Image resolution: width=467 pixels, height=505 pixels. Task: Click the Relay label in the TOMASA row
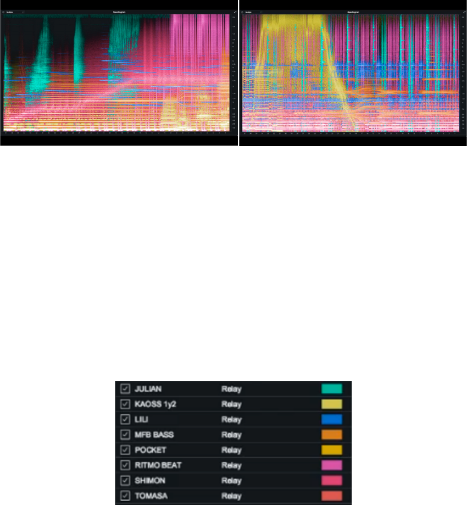pos(231,496)
